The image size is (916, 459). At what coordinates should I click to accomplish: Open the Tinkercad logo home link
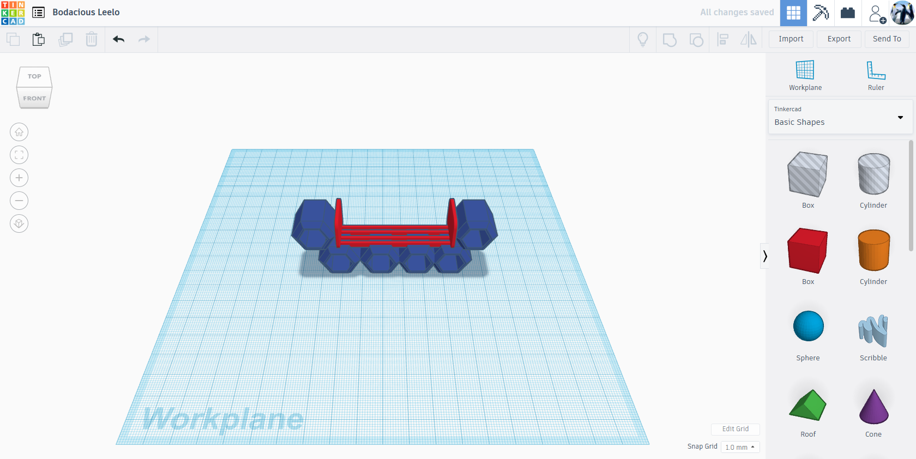point(13,13)
